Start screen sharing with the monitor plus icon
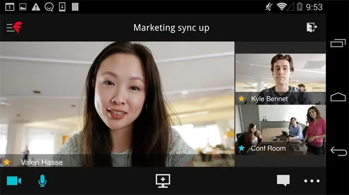This screenshot has height=195, width=349. coord(163,181)
